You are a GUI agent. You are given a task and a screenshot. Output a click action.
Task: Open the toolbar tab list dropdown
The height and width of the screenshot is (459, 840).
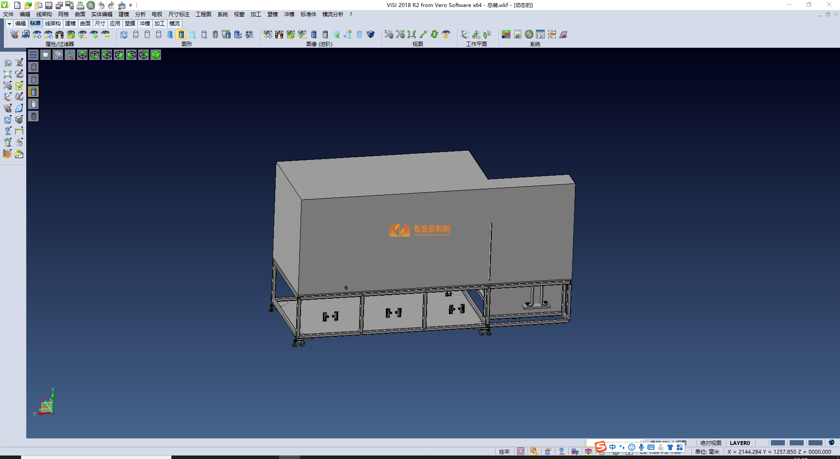click(x=9, y=24)
